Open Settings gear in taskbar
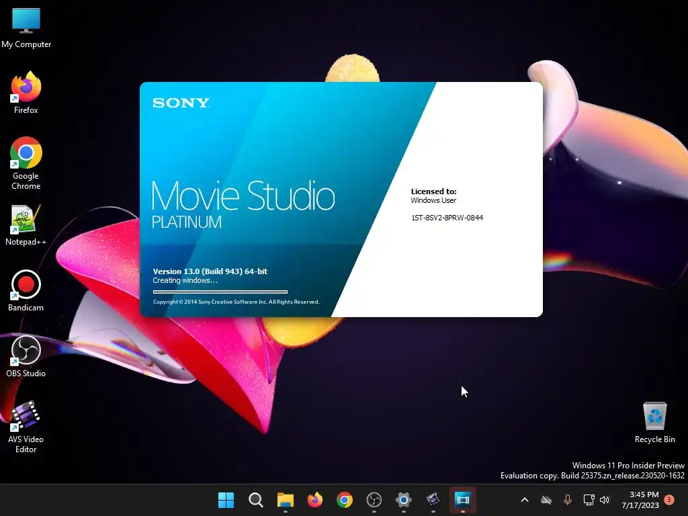This screenshot has height=516, width=688. (x=403, y=500)
